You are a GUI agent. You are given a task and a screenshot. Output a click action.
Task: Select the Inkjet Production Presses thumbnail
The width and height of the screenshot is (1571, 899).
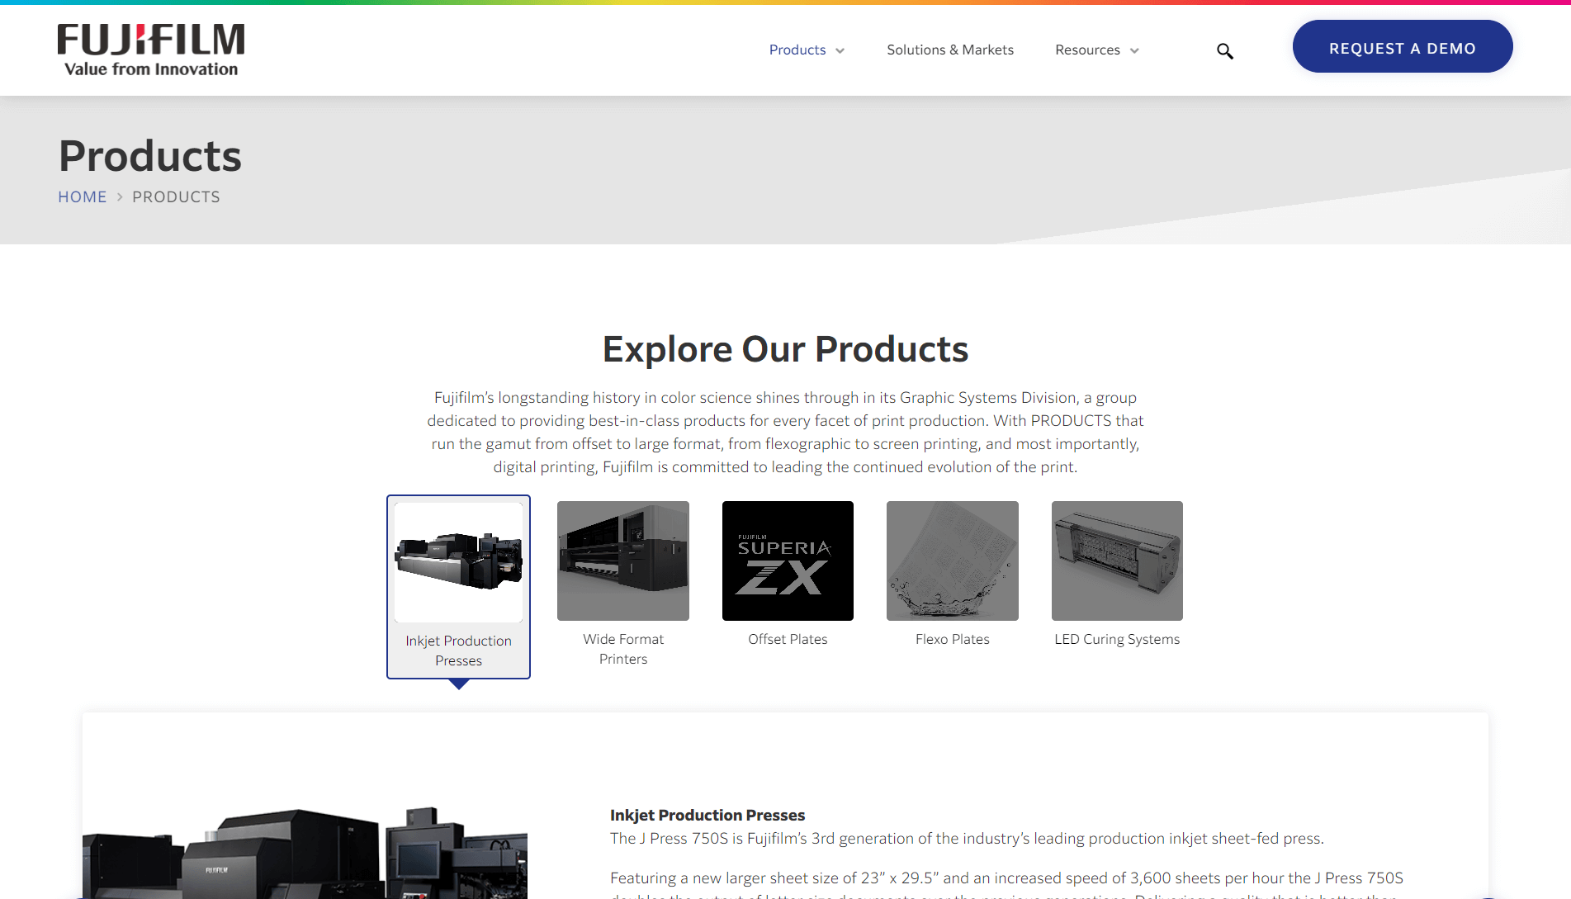(459, 562)
